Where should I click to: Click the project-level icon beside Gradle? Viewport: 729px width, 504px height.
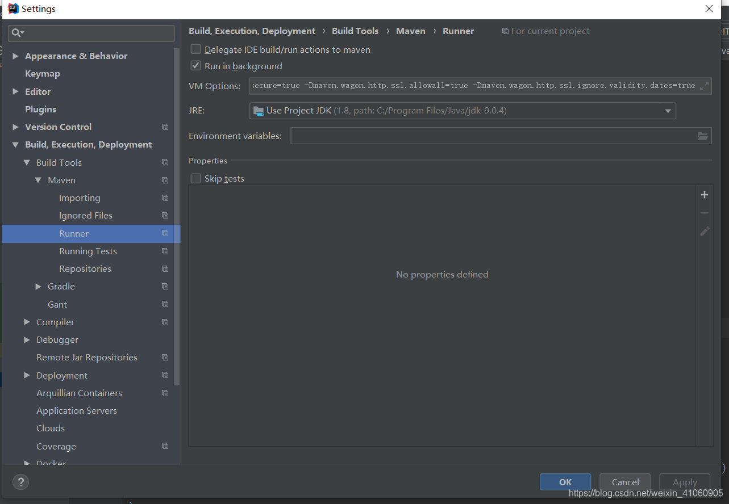pos(165,287)
